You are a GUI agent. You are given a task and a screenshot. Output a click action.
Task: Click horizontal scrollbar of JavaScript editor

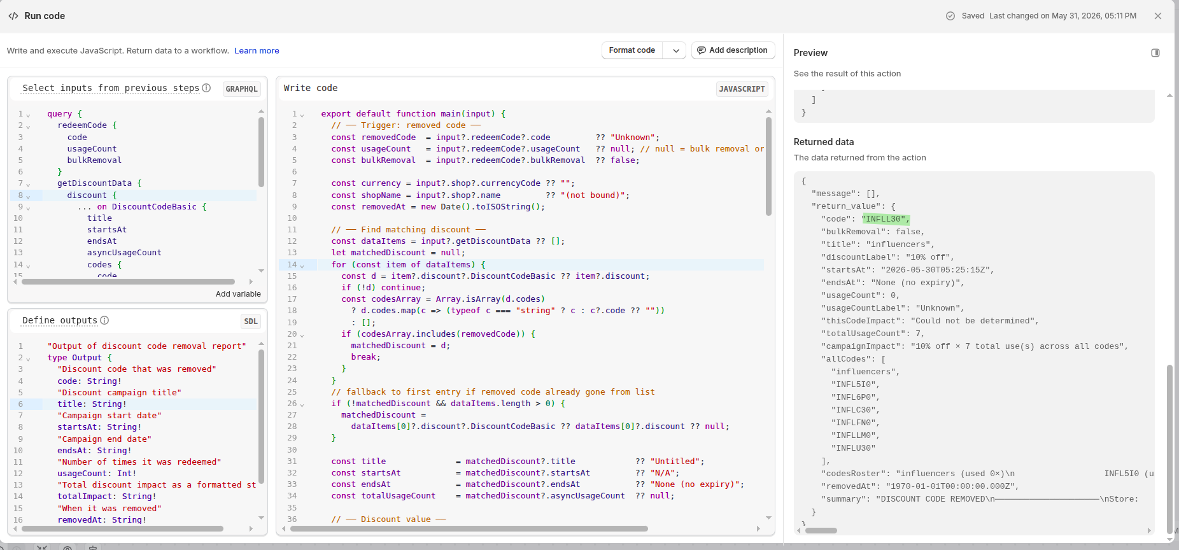point(469,528)
